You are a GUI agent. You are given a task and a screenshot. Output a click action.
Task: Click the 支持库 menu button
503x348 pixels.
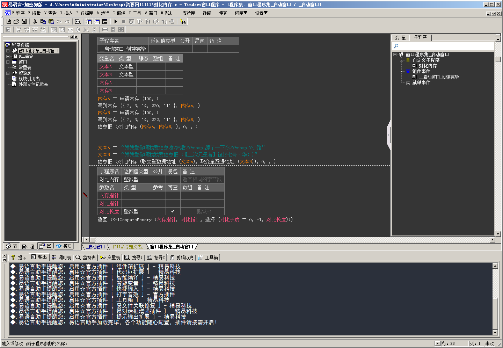point(189,13)
